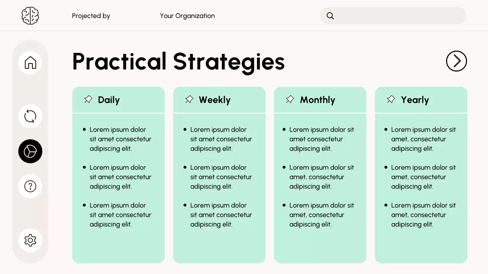Click inside the search bar field
The height and width of the screenshot is (274, 488).
[x=400, y=16]
